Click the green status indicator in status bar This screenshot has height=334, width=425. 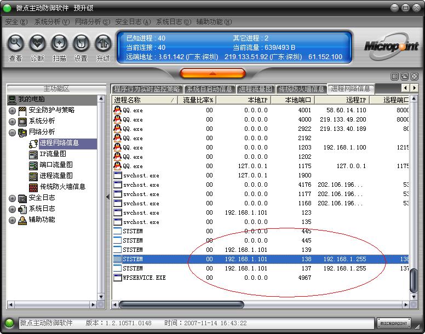(x=9, y=323)
